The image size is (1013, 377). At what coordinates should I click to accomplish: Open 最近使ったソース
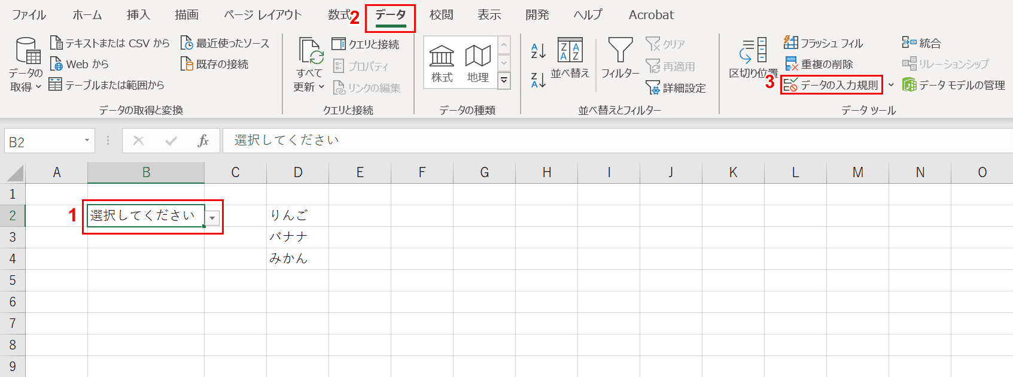pyautogui.click(x=225, y=43)
